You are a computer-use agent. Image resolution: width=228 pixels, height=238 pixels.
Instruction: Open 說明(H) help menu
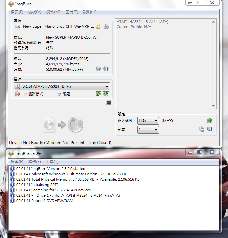tap(90, 12)
